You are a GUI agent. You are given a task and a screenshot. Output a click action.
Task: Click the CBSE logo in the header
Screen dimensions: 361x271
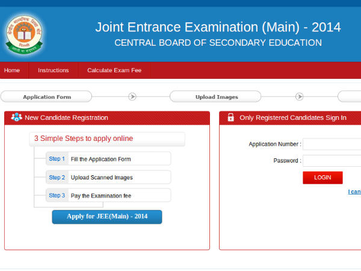pos(24,33)
